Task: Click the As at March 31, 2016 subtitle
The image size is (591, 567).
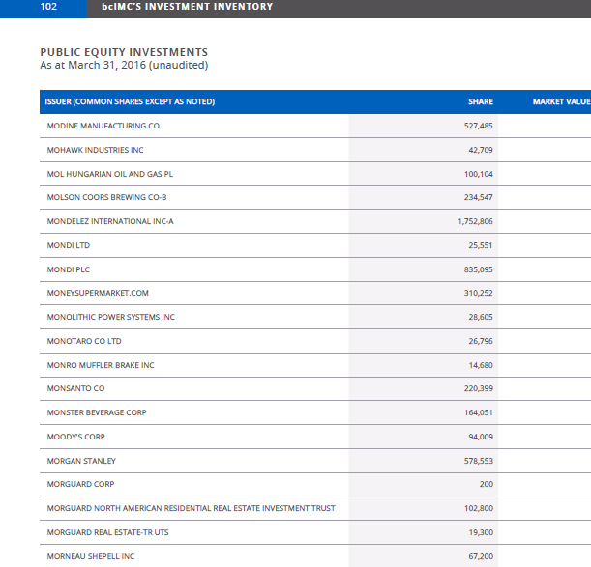Action: pyautogui.click(x=124, y=65)
